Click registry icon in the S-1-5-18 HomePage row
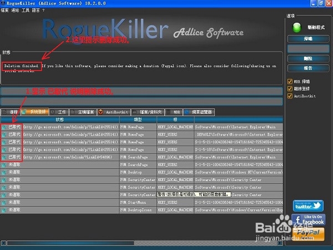333x250 pixels. click(x=4, y=149)
